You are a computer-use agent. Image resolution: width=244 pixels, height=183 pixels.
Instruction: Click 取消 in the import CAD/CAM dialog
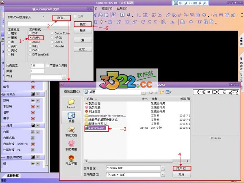83,31
